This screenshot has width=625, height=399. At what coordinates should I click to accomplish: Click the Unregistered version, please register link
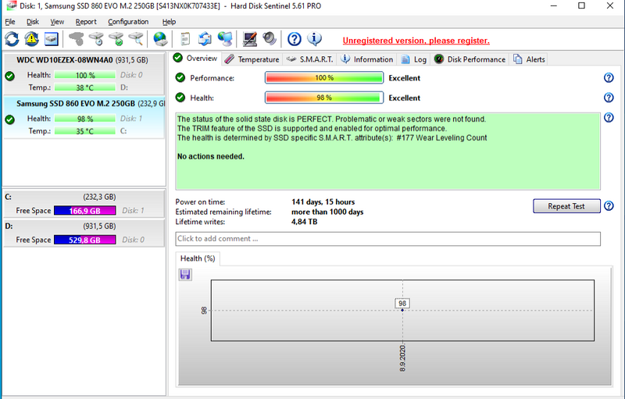[x=416, y=41]
